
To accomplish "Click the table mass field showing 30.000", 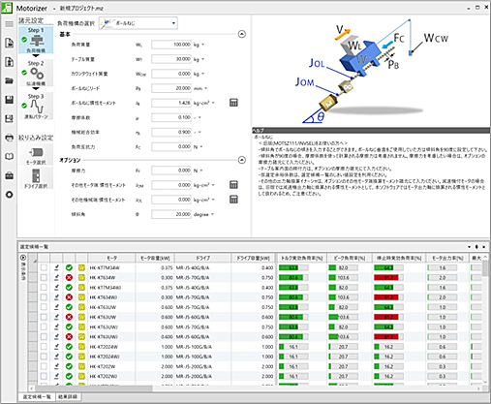I will (x=171, y=59).
